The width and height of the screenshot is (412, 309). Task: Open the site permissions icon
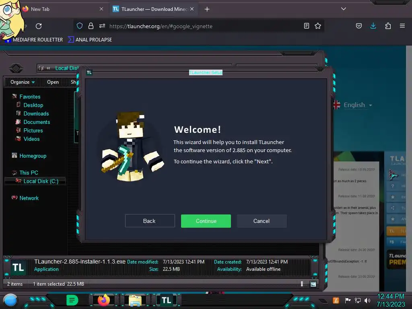click(102, 26)
